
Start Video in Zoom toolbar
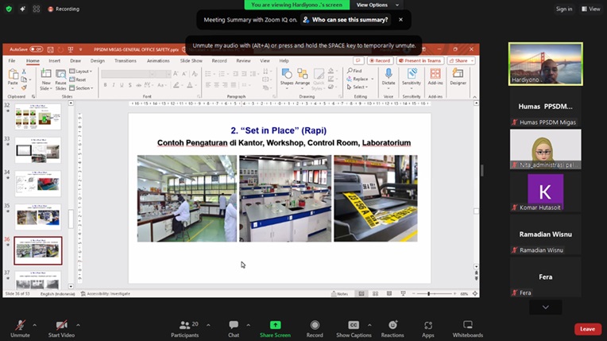click(x=61, y=328)
